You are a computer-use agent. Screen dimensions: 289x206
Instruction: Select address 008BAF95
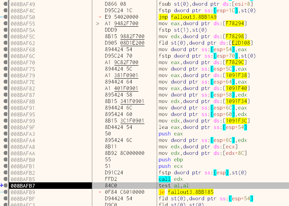[x=23, y=114]
